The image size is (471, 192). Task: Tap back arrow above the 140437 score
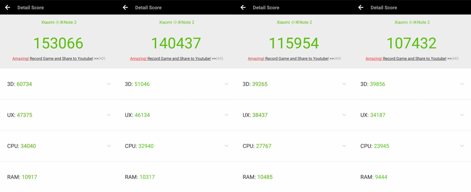point(125,7)
